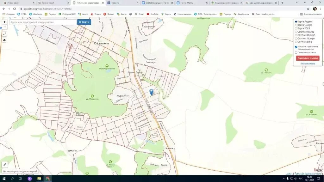Open File Explorer from the taskbar
The width and height of the screenshot is (324, 182).
(x=39, y=179)
